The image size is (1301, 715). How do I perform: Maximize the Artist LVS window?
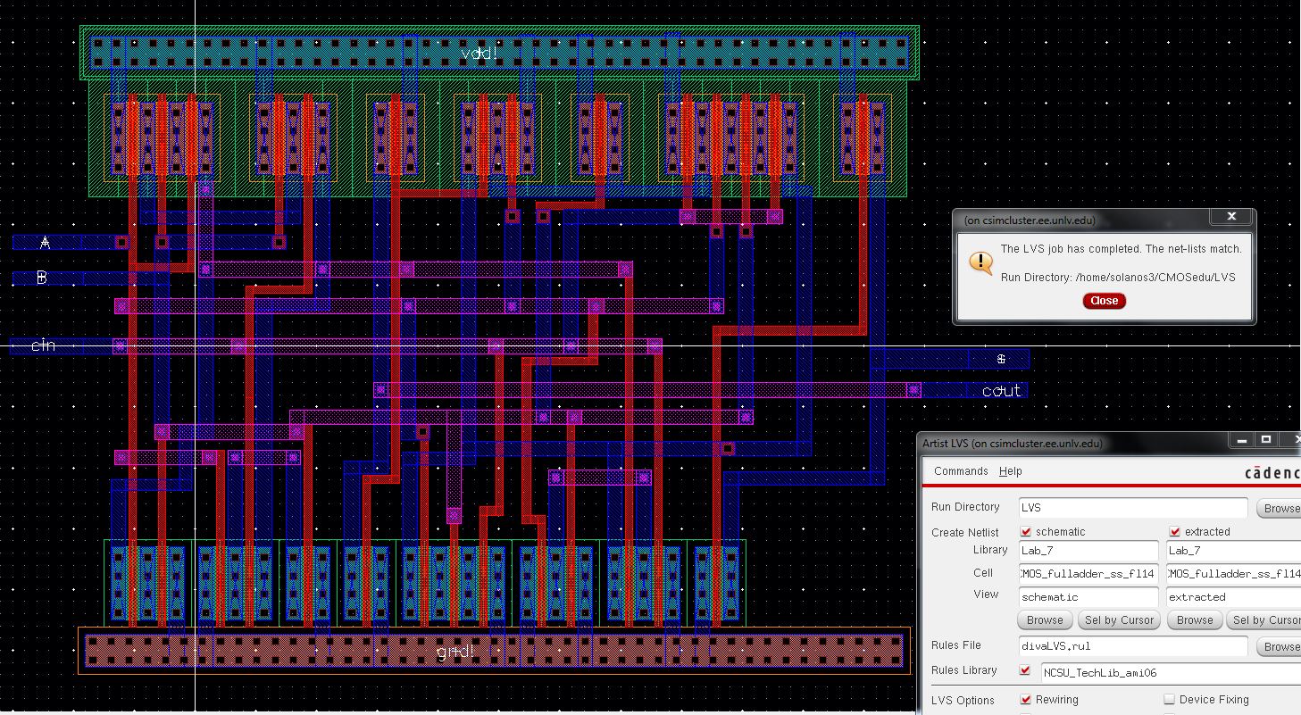coord(1266,440)
